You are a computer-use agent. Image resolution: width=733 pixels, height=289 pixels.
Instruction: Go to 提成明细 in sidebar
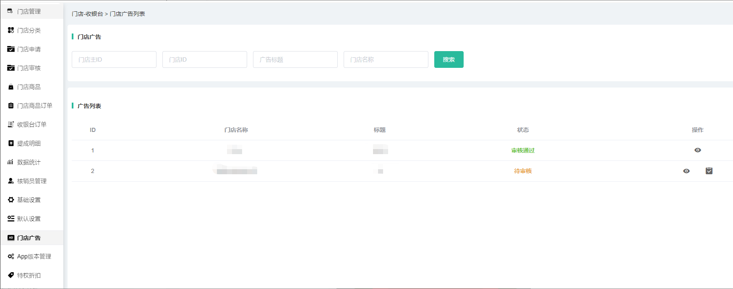pos(29,143)
